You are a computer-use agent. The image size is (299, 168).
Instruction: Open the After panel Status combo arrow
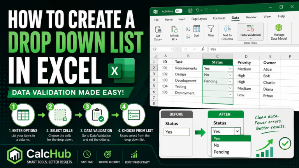point(237,131)
